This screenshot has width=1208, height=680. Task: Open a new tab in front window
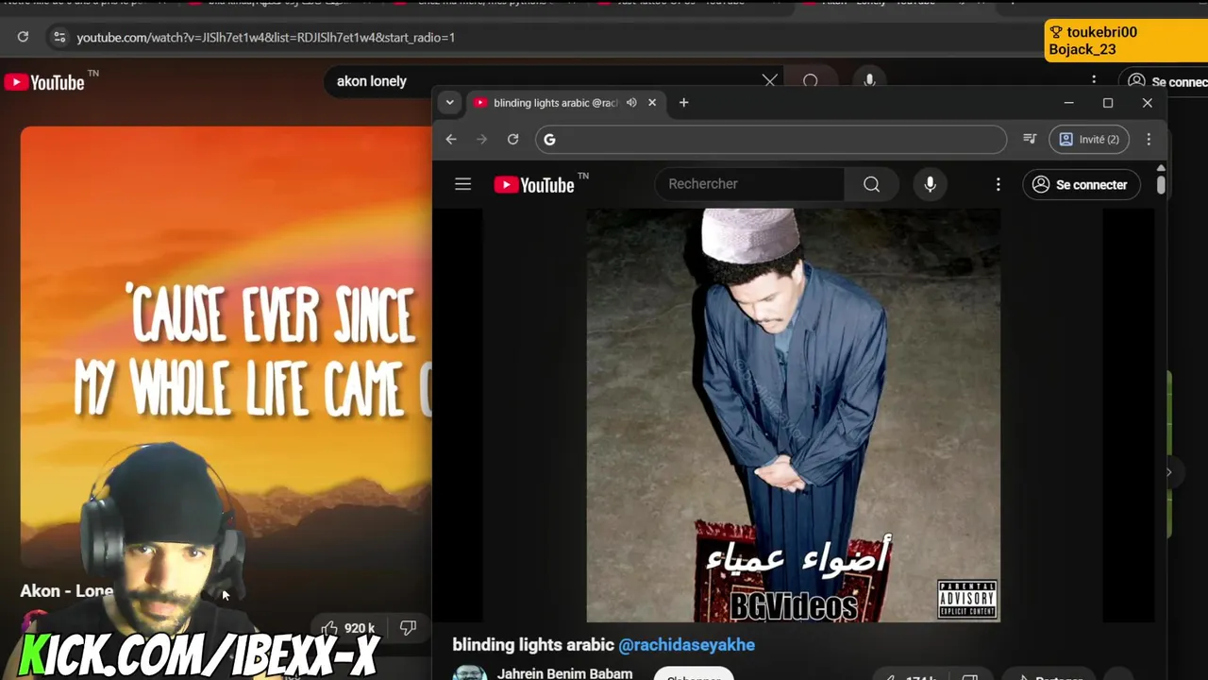point(683,102)
